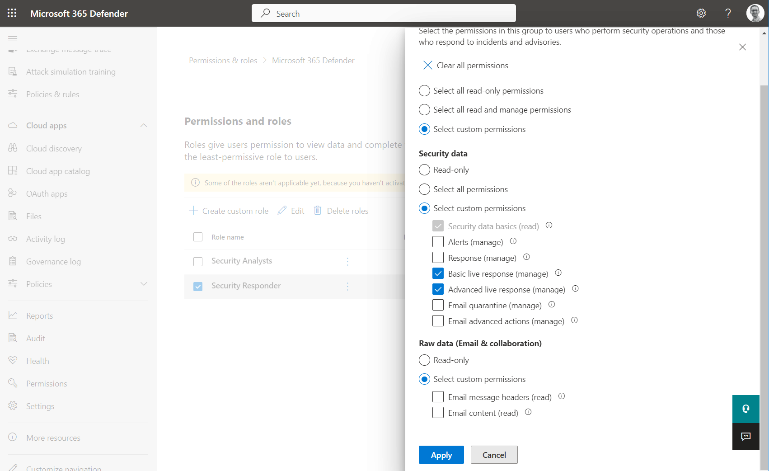Open the user profile avatar
This screenshot has height=471, width=769.
[755, 13]
